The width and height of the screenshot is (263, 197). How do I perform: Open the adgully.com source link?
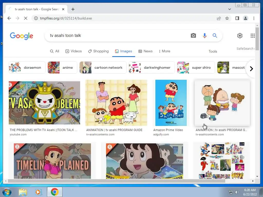click(x=161, y=134)
